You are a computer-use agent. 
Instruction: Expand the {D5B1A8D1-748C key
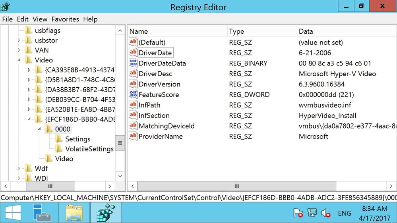[29, 80]
